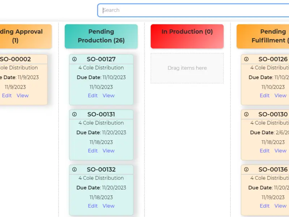Screen dimensions: 289x217
Task: Edit sales order SO-00130
Action: pyautogui.click(x=264, y=151)
